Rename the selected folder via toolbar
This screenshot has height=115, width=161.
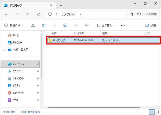click(65, 25)
